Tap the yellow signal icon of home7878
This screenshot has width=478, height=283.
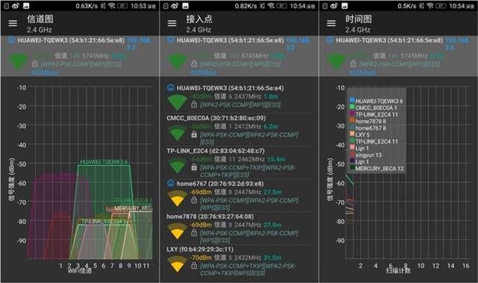tap(177, 231)
